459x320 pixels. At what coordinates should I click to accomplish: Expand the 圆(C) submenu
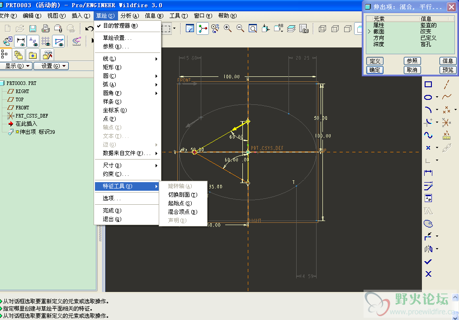(128, 76)
